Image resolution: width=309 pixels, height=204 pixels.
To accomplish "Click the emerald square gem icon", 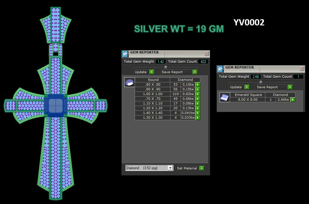I will coord(225,97).
